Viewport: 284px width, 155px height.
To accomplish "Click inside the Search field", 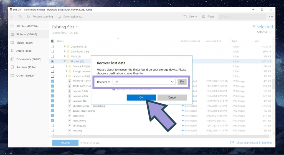I will pos(242,17).
